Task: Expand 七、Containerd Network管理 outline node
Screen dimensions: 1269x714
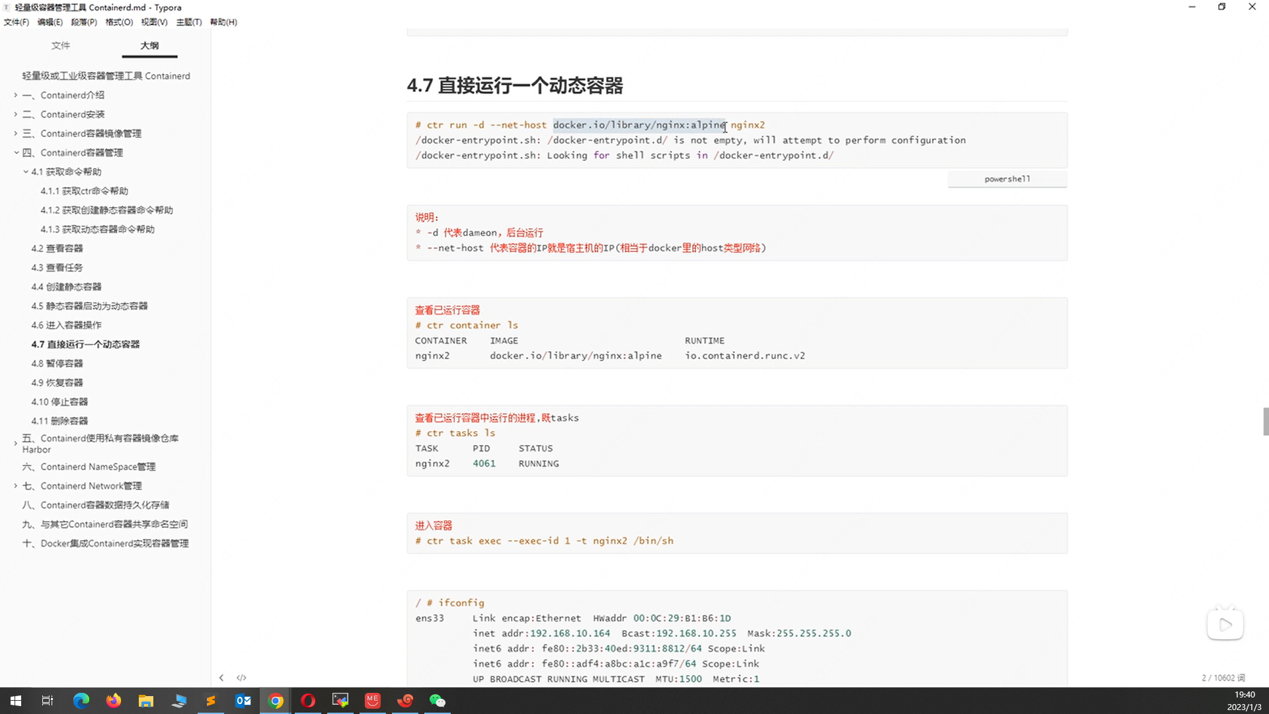Action: tap(16, 486)
